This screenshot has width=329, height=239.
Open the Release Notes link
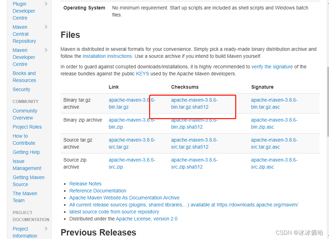click(x=85, y=184)
